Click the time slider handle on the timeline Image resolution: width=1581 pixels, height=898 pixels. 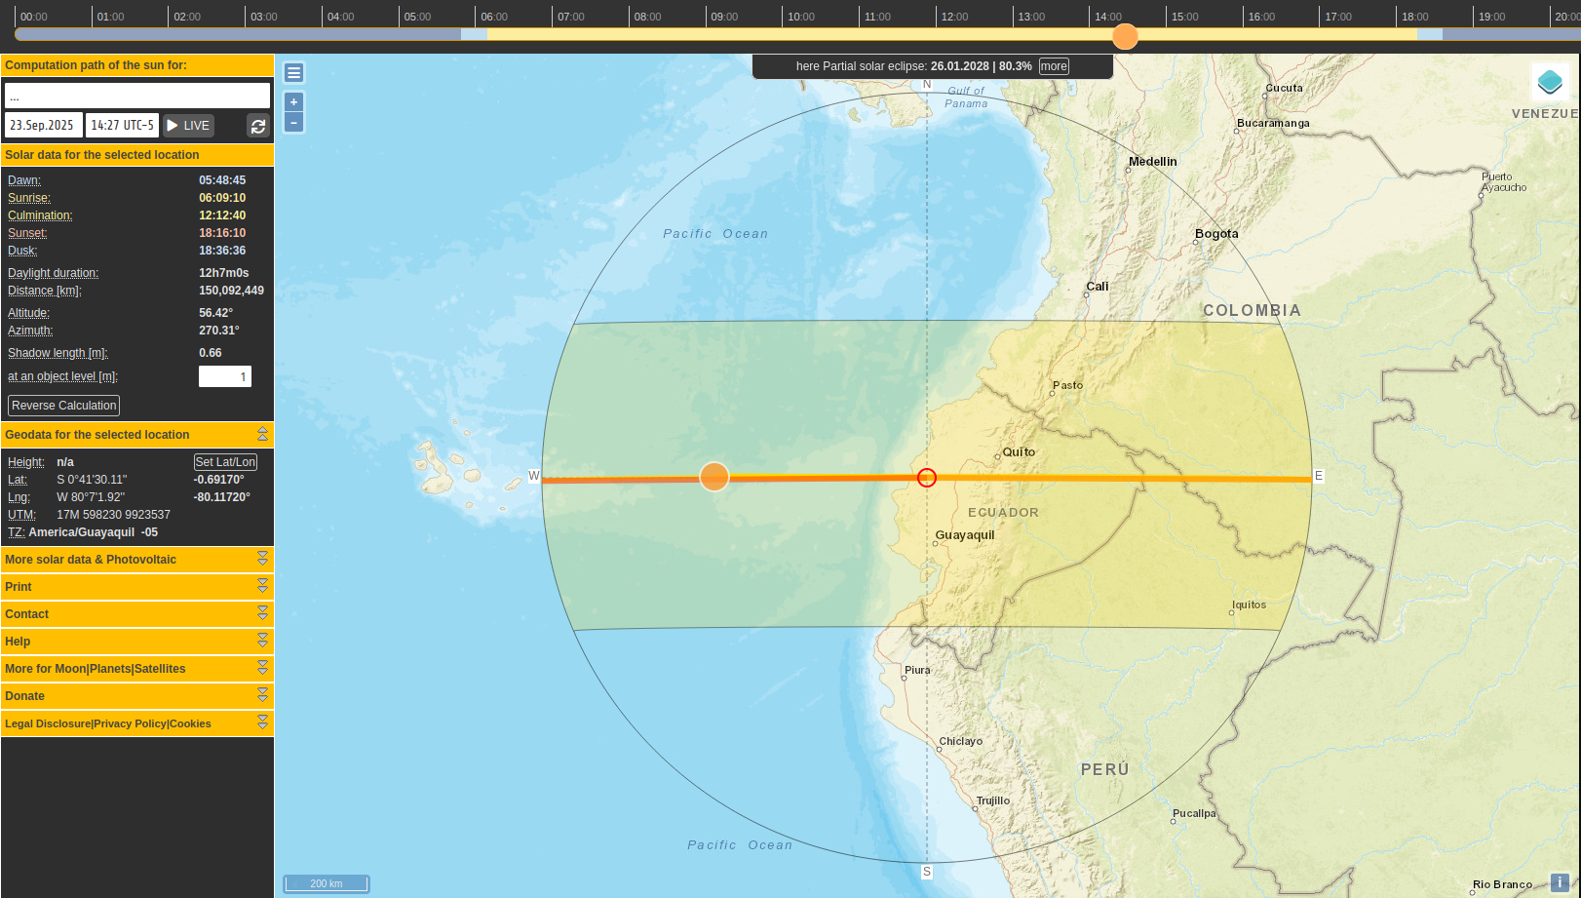[1125, 36]
